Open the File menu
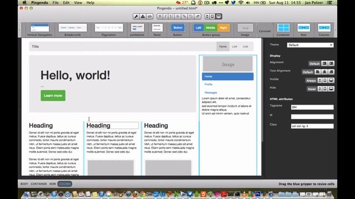The image size is (355, 199). [x=55, y=3]
